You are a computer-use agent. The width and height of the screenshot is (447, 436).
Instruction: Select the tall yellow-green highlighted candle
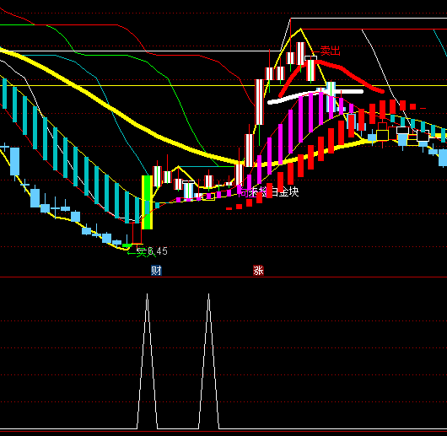point(147,202)
